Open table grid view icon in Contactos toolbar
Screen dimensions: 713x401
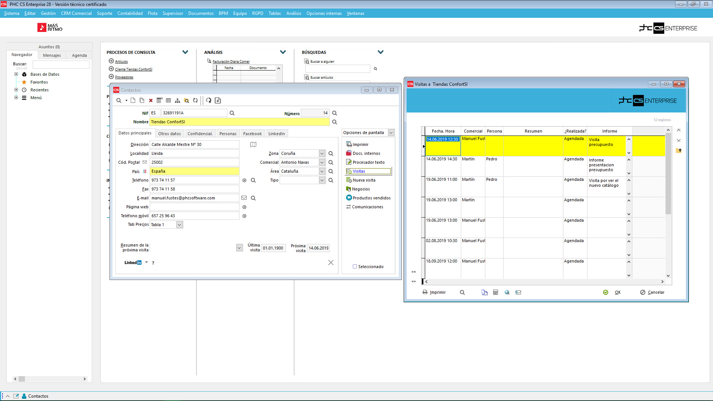click(x=169, y=101)
